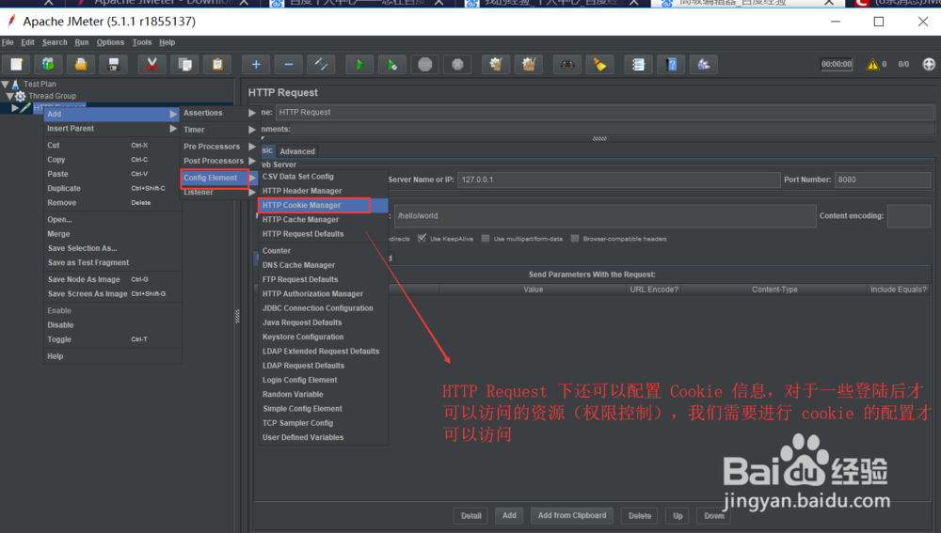Viewport: 941px width, 533px height.
Task: Expand the HTTP Request tree node arrow
Action: pos(15,108)
